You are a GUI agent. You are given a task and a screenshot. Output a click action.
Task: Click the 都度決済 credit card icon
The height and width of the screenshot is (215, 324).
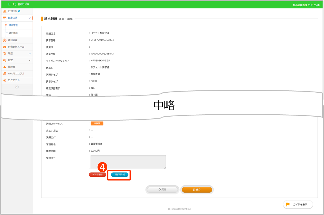(5, 18)
